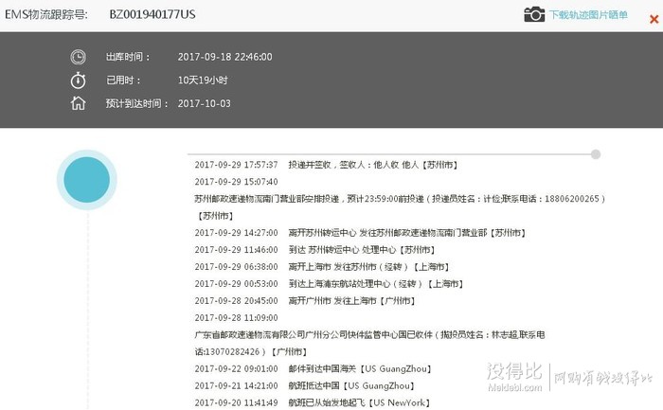Click the 到达 苏州转运中心 处理中心 record

click(x=314, y=250)
